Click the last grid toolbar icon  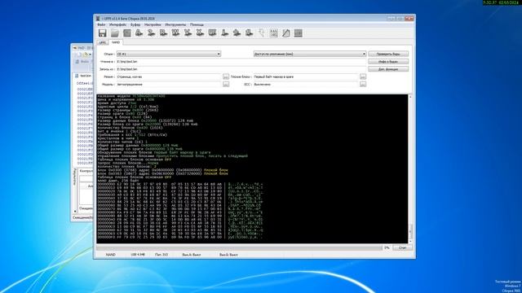coord(299,33)
